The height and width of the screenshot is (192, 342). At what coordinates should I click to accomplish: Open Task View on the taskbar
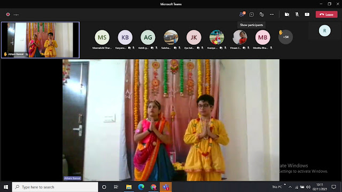(116, 187)
